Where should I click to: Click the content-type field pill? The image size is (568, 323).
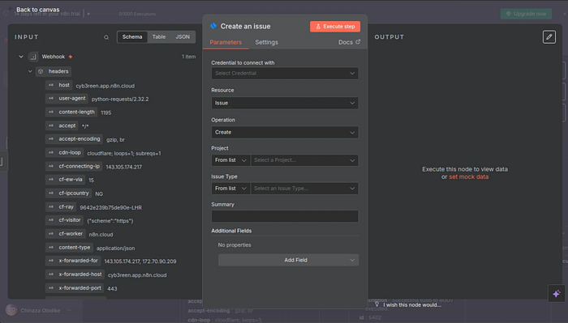click(69, 248)
